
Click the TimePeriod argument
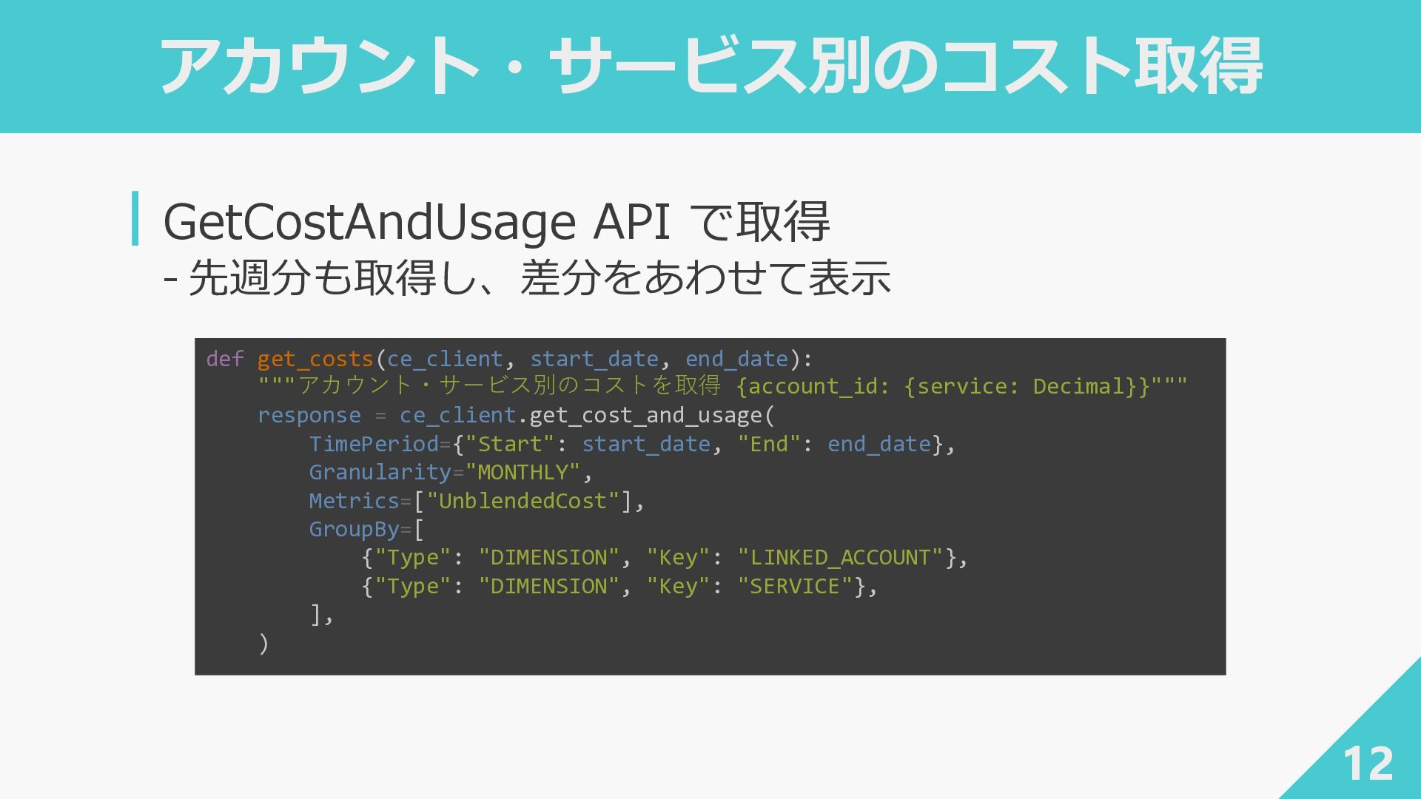coord(374,444)
